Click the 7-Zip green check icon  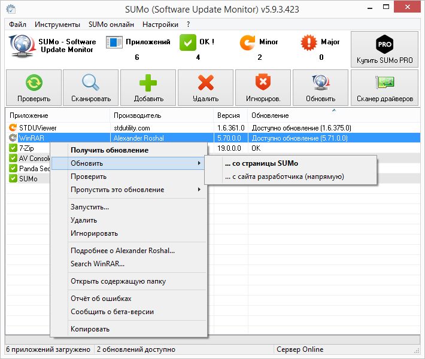13,148
